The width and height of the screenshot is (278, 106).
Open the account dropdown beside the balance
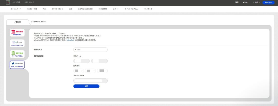[258, 3]
